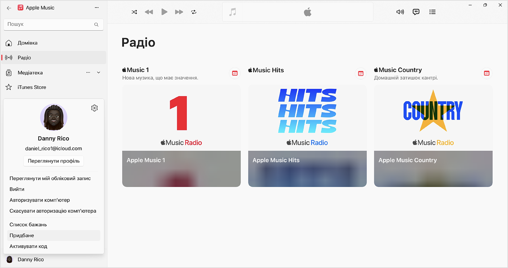Click the Переглянути профіль button
Viewport: 508px width, 268px height.
point(54,161)
